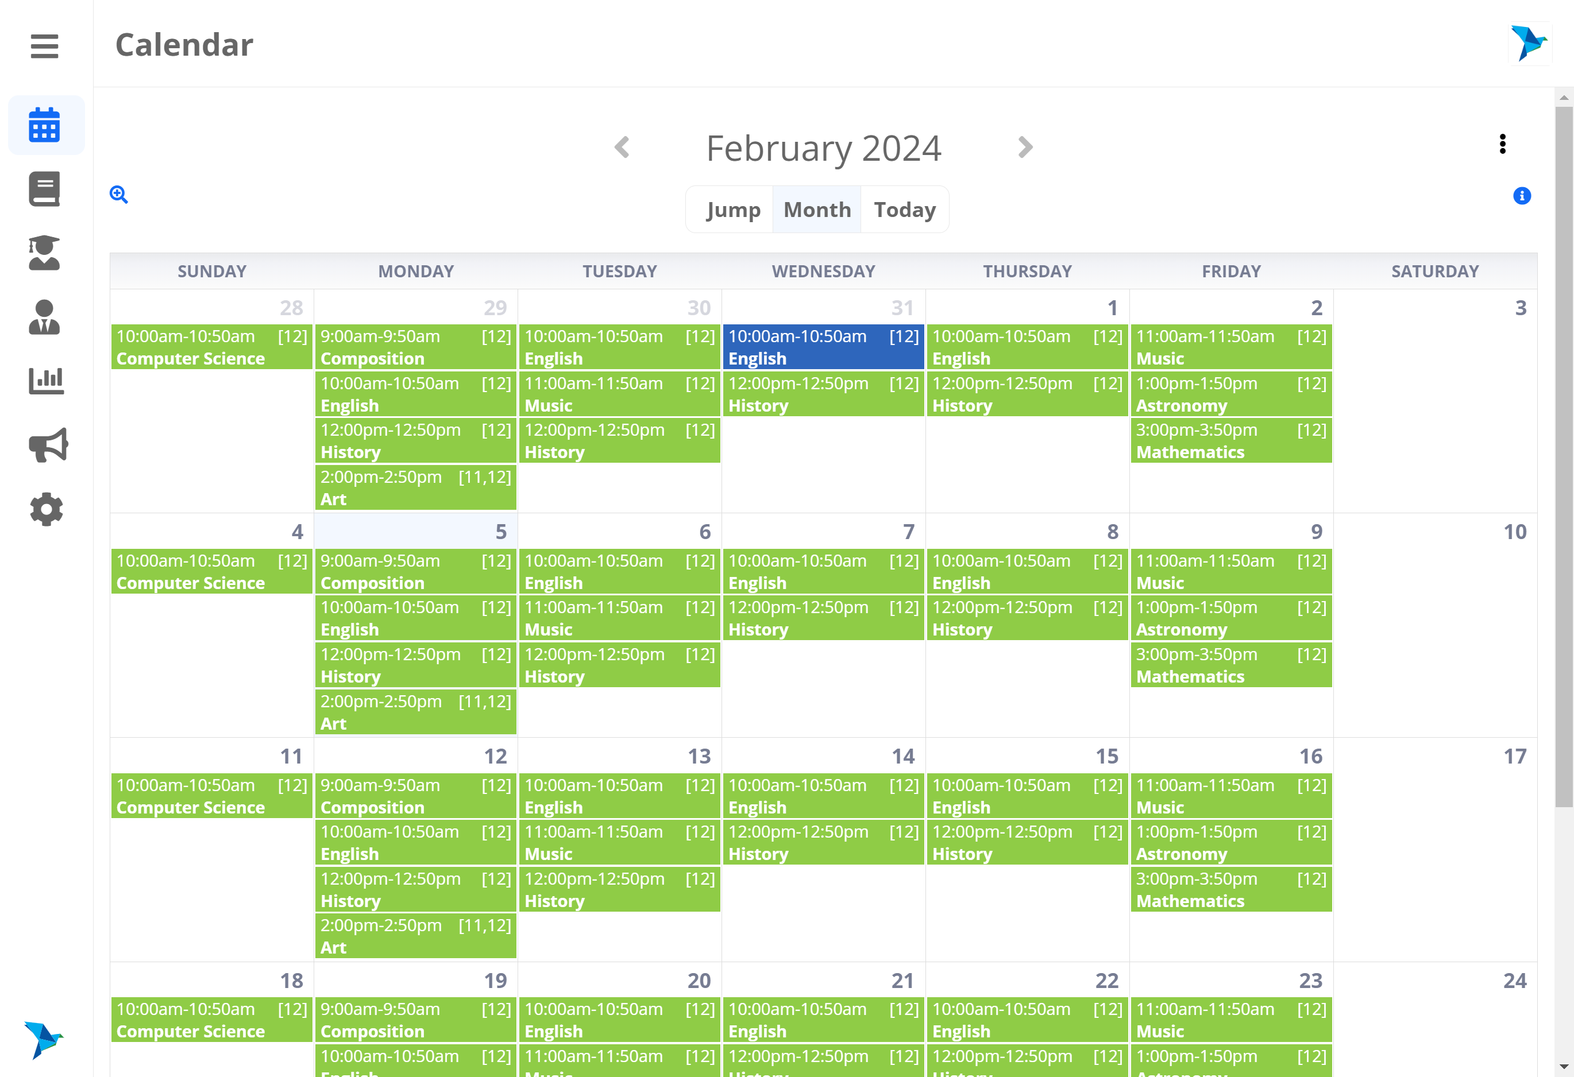Screen dimensions: 1574x1077
Task: Click the vertical scrollbar down arrow
Action: tap(1563, 1067)
